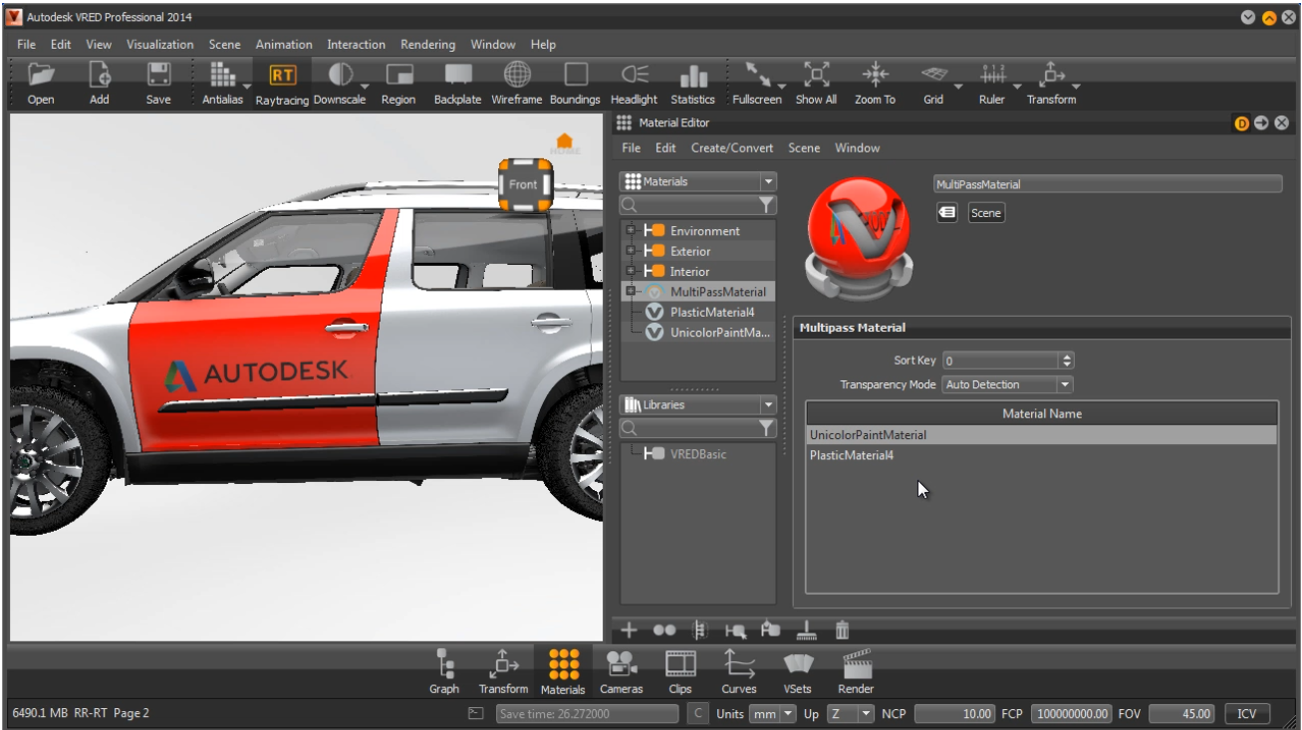The height and width of the screenshot is (730, 1302).
Task: Open the Interaction menu
Action: point(357,45)
